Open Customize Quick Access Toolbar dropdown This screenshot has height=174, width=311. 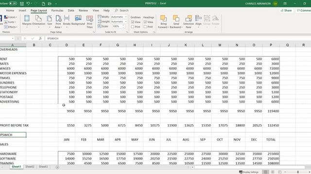click(x=56, y=4)
